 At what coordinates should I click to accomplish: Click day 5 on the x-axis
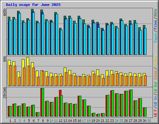pos(29,121)
